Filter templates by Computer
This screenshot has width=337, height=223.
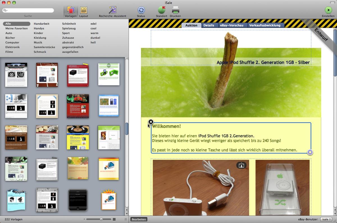tap(12, 42)
